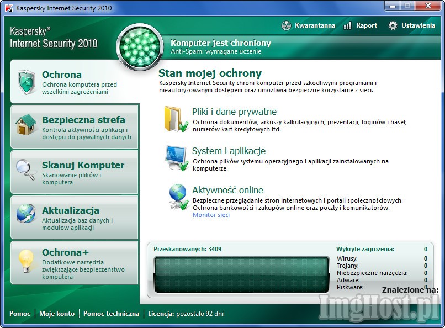Screen dimensions: 445x328
Task: Click the Niebezpieczne narzędzia row
Action: coord(382,273)
